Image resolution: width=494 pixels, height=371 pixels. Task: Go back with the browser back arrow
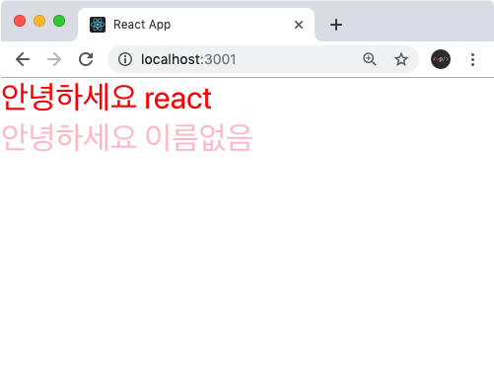point(23,59)
